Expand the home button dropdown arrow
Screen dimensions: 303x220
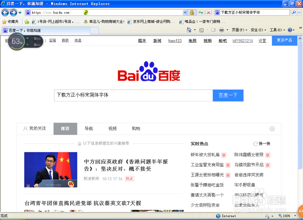pyautogui.click(x=195, y=30)
